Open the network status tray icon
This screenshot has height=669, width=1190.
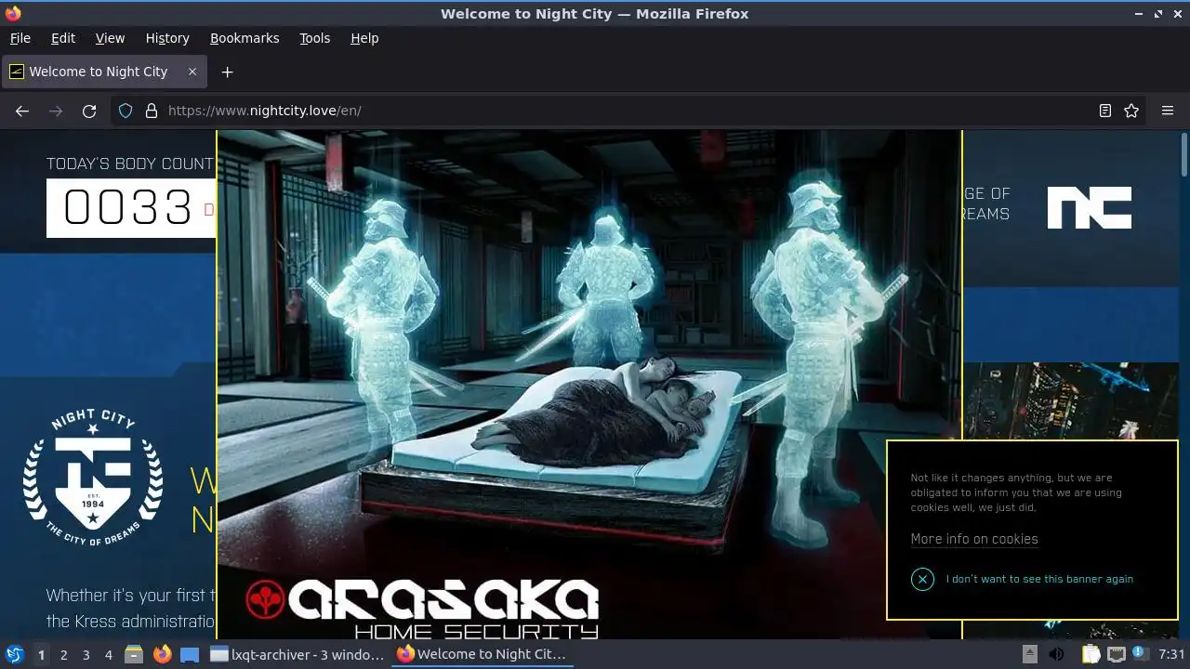(1116, 654)
